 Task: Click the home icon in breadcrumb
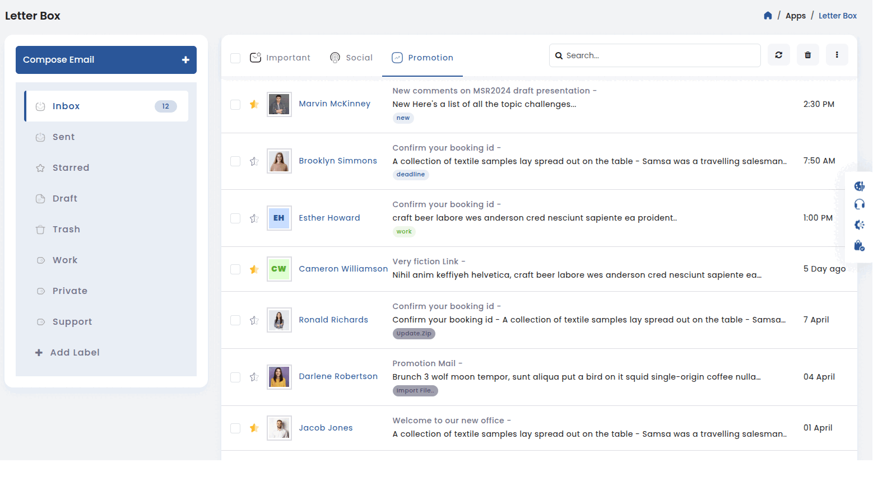768,16
